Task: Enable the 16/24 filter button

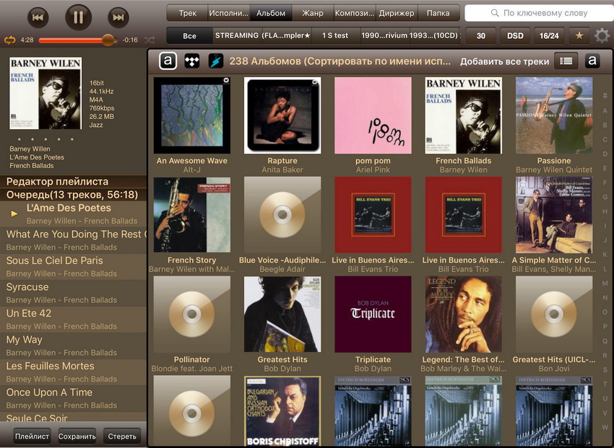Action: (x=549, y=35)
